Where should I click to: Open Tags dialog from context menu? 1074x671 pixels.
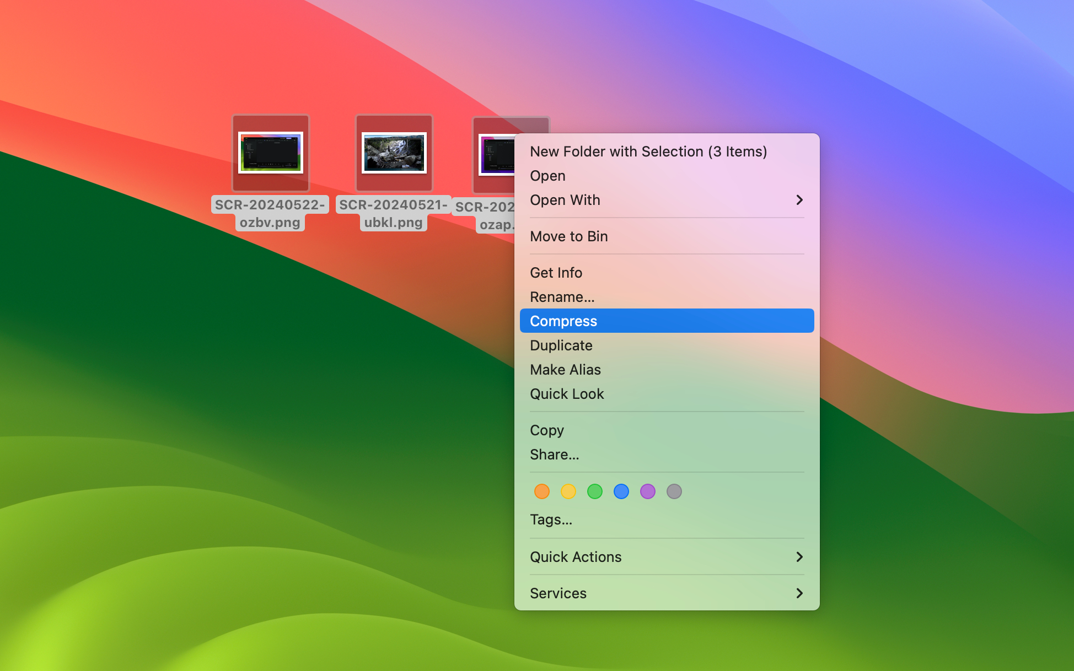click(x=550, y=519)
